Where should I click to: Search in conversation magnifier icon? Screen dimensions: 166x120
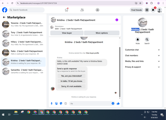(x=147, y=39)
